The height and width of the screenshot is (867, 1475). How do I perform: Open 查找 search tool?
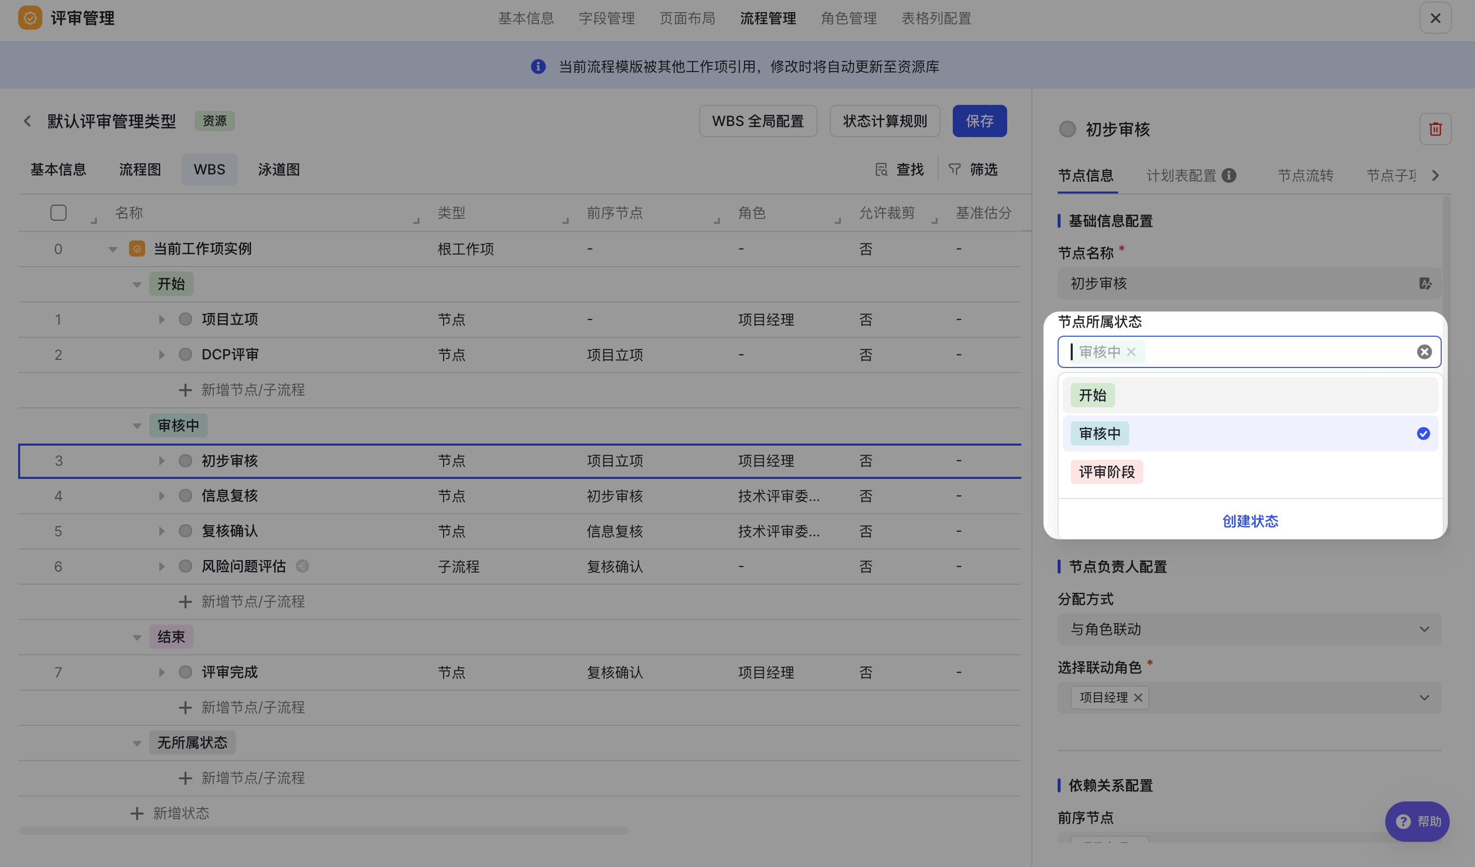tap(899, 170)
